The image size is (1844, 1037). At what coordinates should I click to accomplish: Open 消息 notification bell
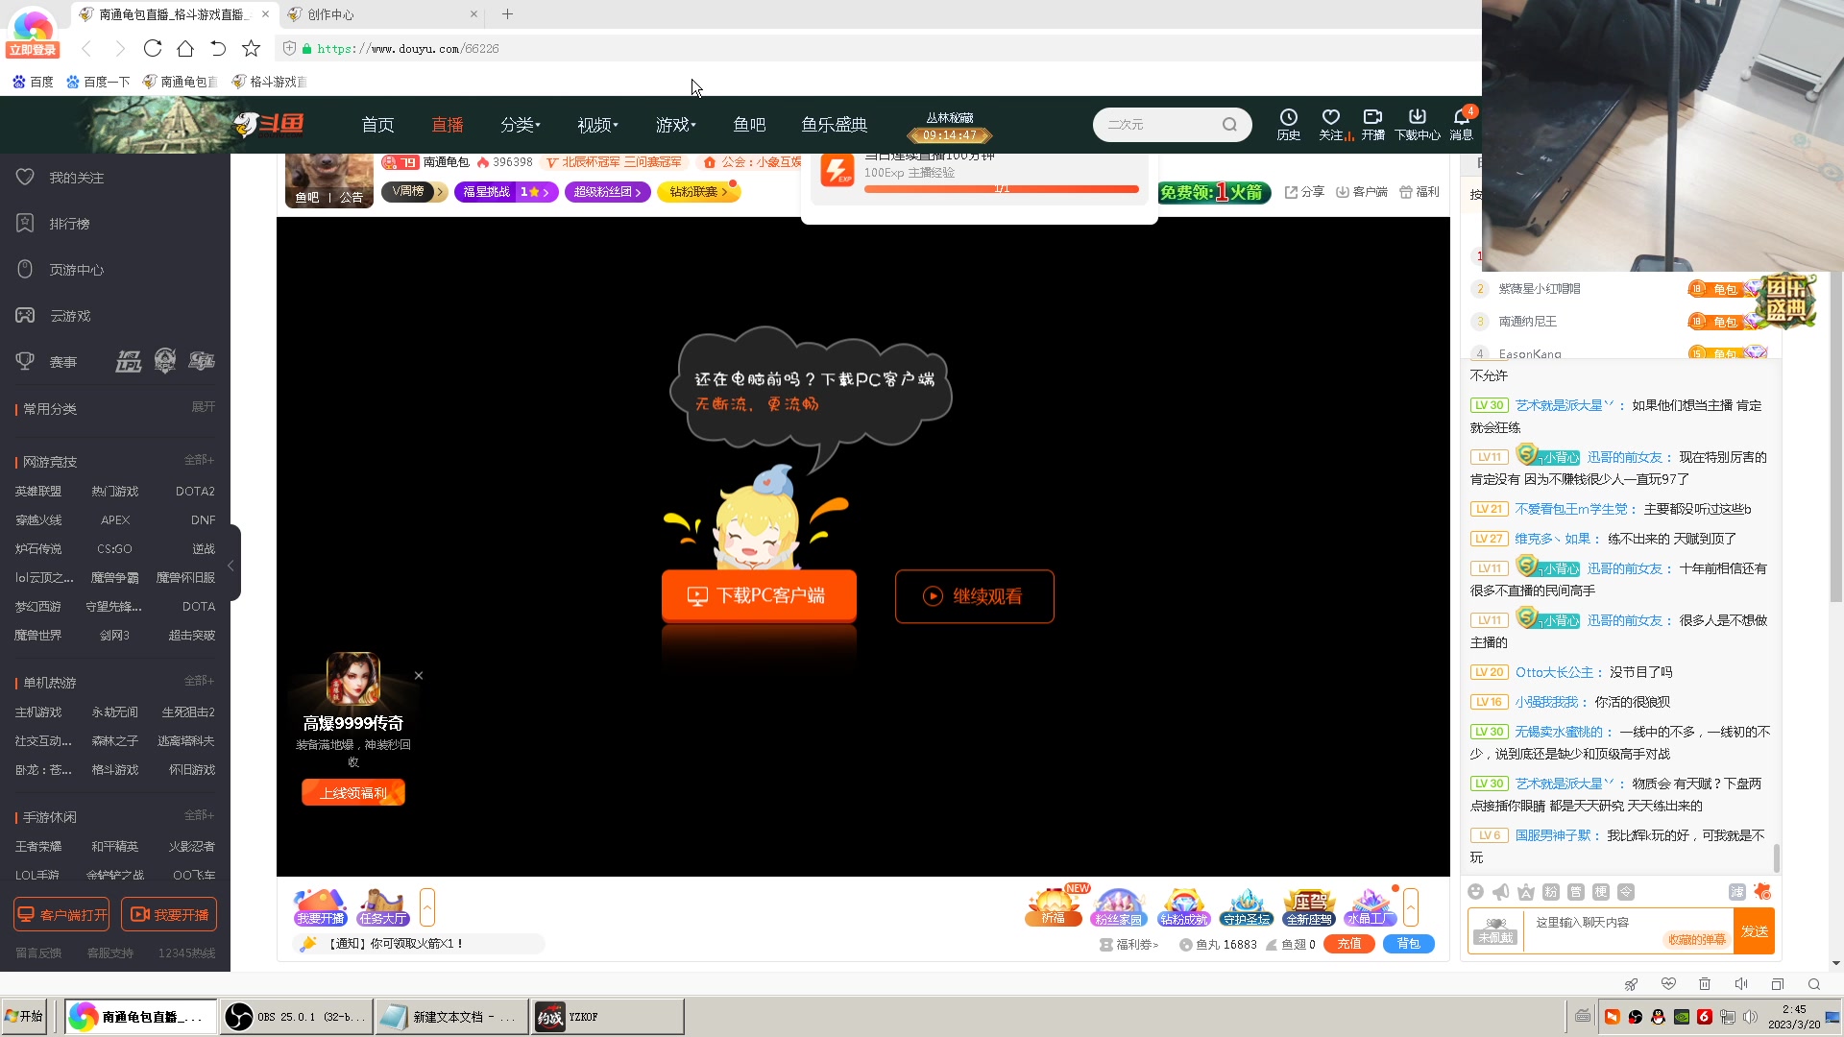pos(1461,118)
